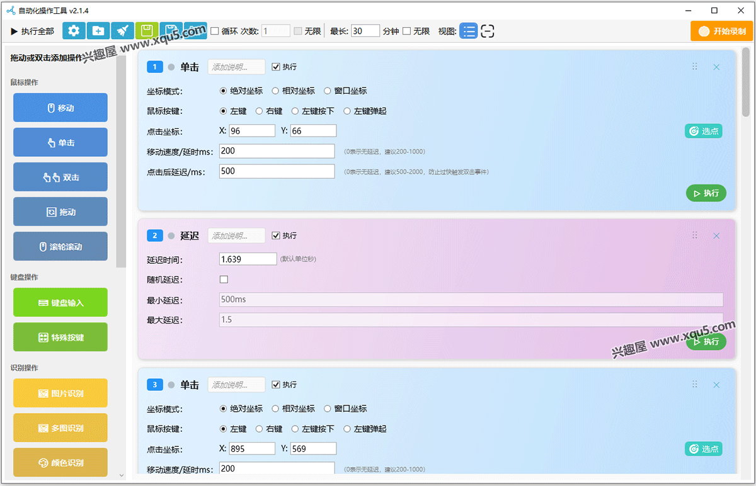Click the broom clear-all icon
Screen dimensions: 756x486
pyautogui.click(x=122, y=31)
